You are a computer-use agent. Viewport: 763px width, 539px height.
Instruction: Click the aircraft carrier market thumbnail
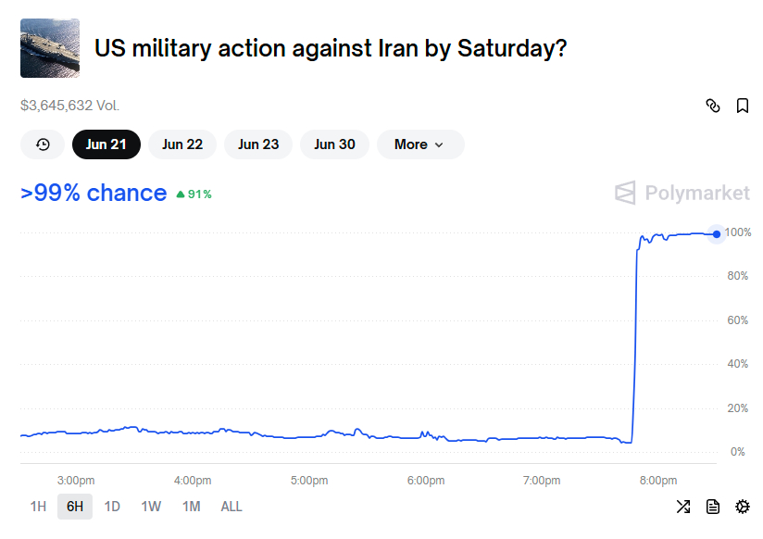pos(50,48)
